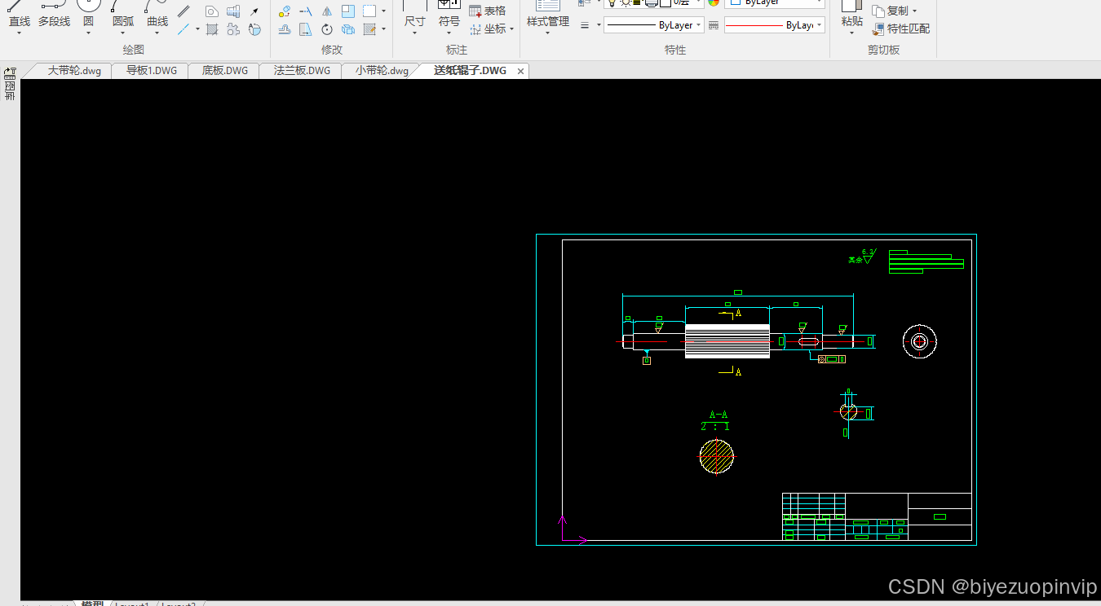Expand the 坐标 dropdown arrow
This screenshot has height=606, width=1101.
(511, 29)
